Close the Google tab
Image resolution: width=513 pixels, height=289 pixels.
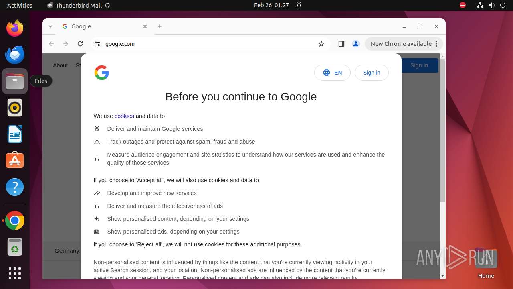click(x=145, y=26)
